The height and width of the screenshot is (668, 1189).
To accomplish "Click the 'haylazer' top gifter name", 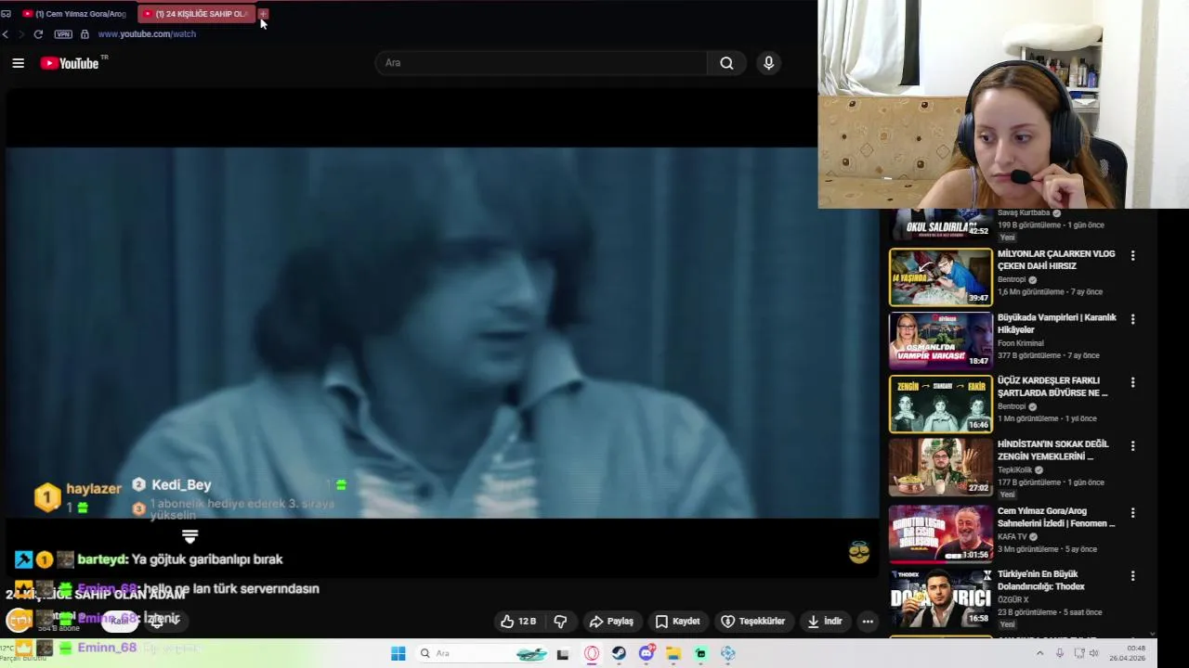I will click(94, 489).
